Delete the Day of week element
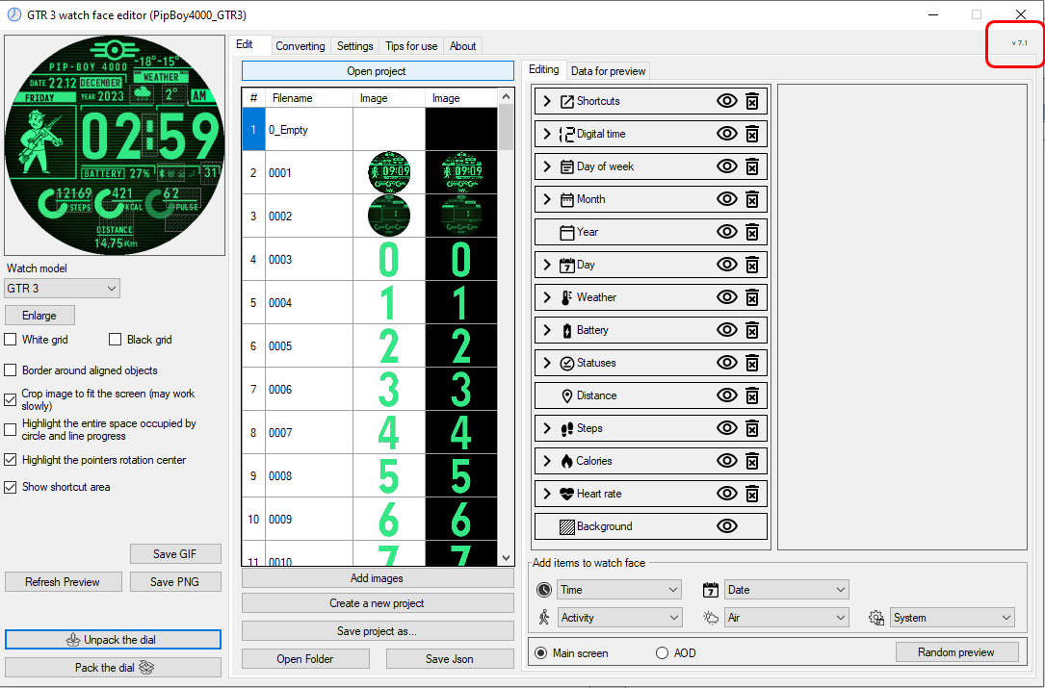 tap(752, 166)
